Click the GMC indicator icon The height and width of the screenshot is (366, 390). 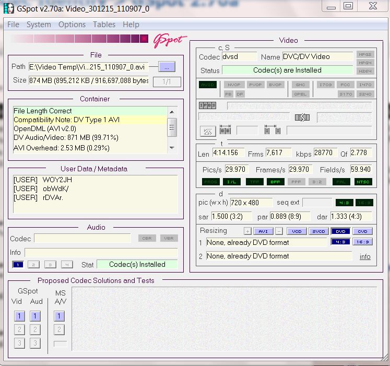click(x=300, y=85)
